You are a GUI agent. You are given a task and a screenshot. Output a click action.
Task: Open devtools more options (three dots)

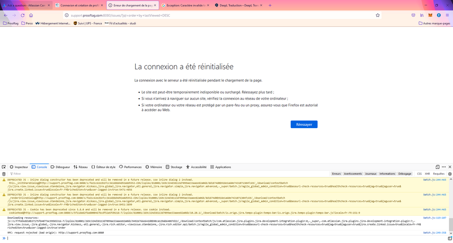click(x=444, y=167)
